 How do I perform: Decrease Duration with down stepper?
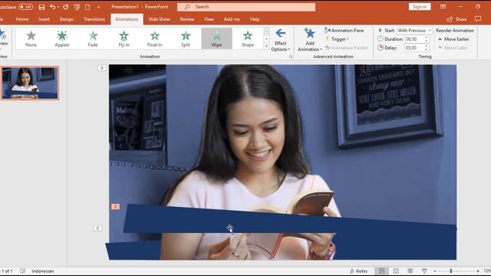[427, 41]
